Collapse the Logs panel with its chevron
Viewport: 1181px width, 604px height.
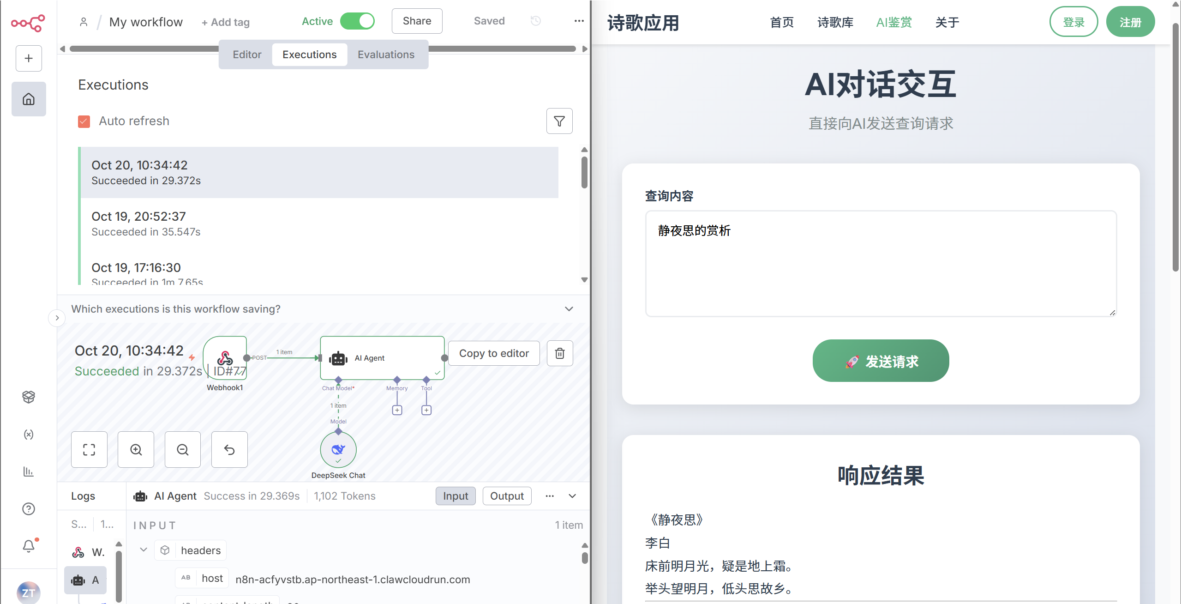pyautogui.click(x=572, y=496)
